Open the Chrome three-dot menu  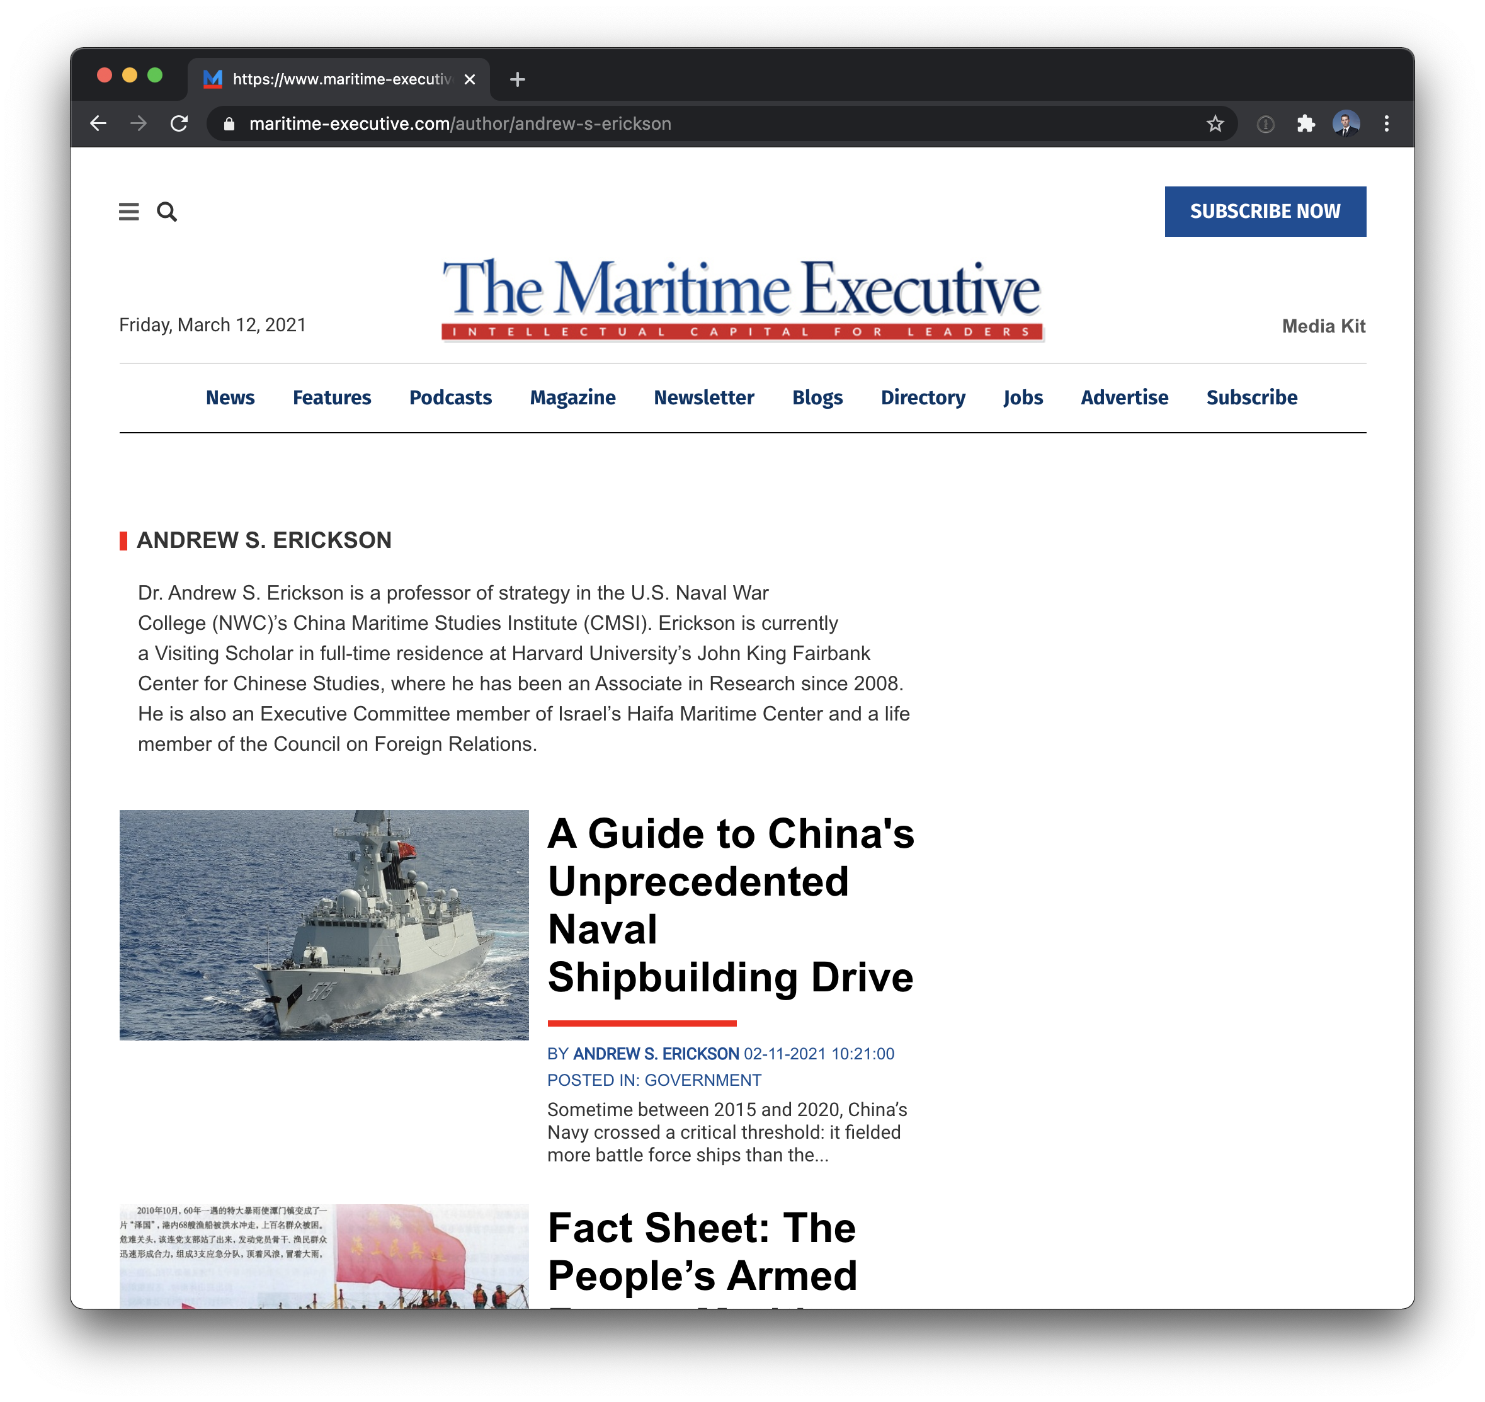coord(1386,123)
